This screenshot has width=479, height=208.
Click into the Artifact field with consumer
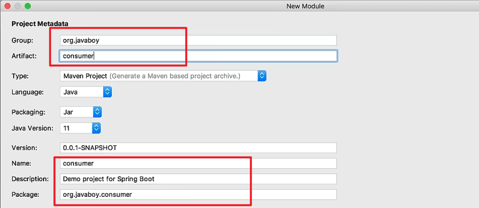[x=198, y=56]
